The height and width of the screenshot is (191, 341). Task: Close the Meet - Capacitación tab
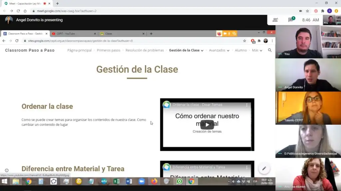pyautogui.click(x=49, y=3)
